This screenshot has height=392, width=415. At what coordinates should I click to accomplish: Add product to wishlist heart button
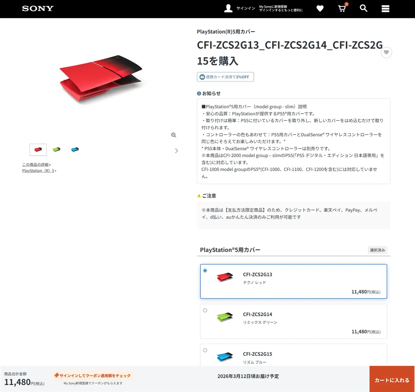(386, 52)
